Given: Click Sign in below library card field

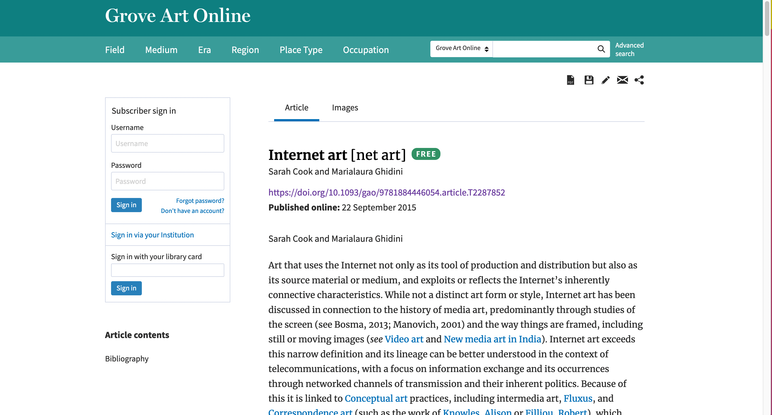Looking at the screenshot, I should pyautogui.click(x=126, y=288).
